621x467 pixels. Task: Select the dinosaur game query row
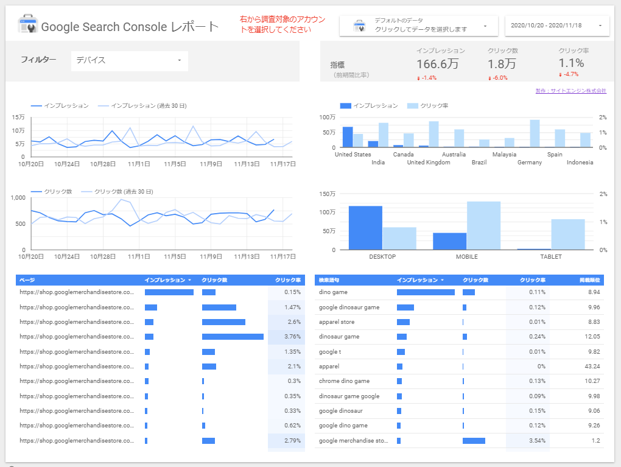click(x=460, y=337)
